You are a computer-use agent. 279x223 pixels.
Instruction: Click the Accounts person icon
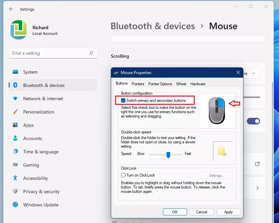[x=15, y=138]
